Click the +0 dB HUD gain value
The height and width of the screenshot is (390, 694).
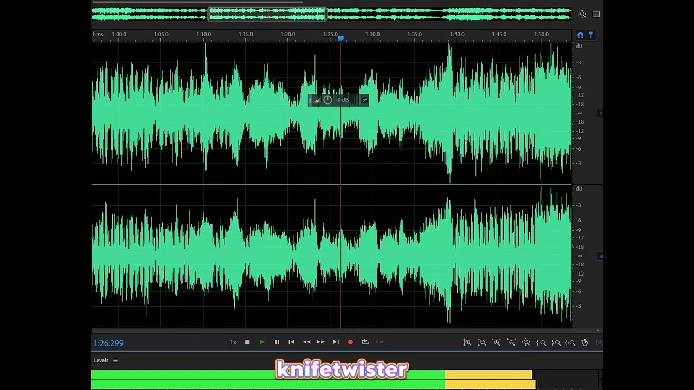pos(341,100)
